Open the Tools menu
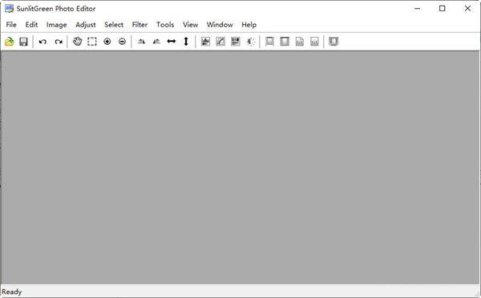This screenshot has height=298, width=481. pos(165,25)
